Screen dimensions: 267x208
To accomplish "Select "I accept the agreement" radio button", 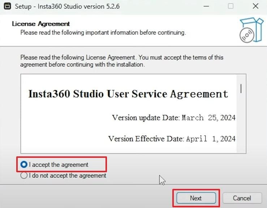I will 24,164.
